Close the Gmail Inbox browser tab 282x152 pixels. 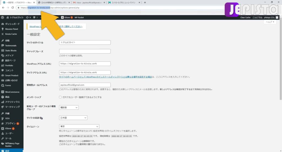[104, 2]
